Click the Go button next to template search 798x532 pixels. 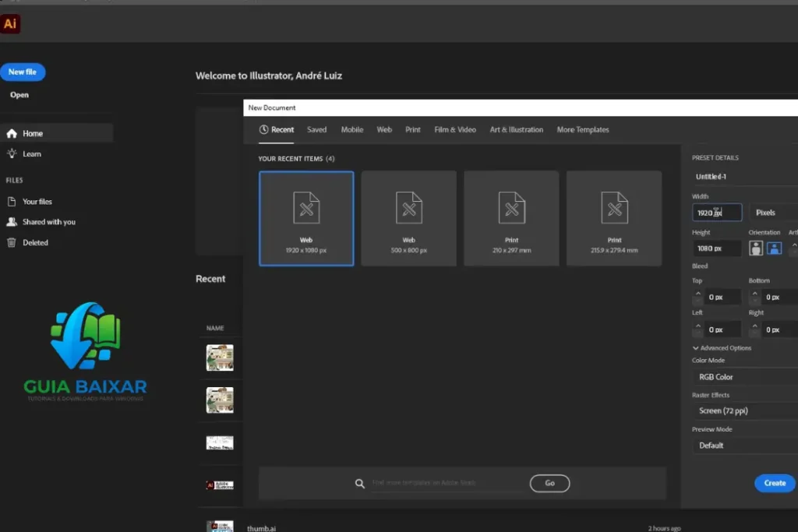[x=549, y=483]
